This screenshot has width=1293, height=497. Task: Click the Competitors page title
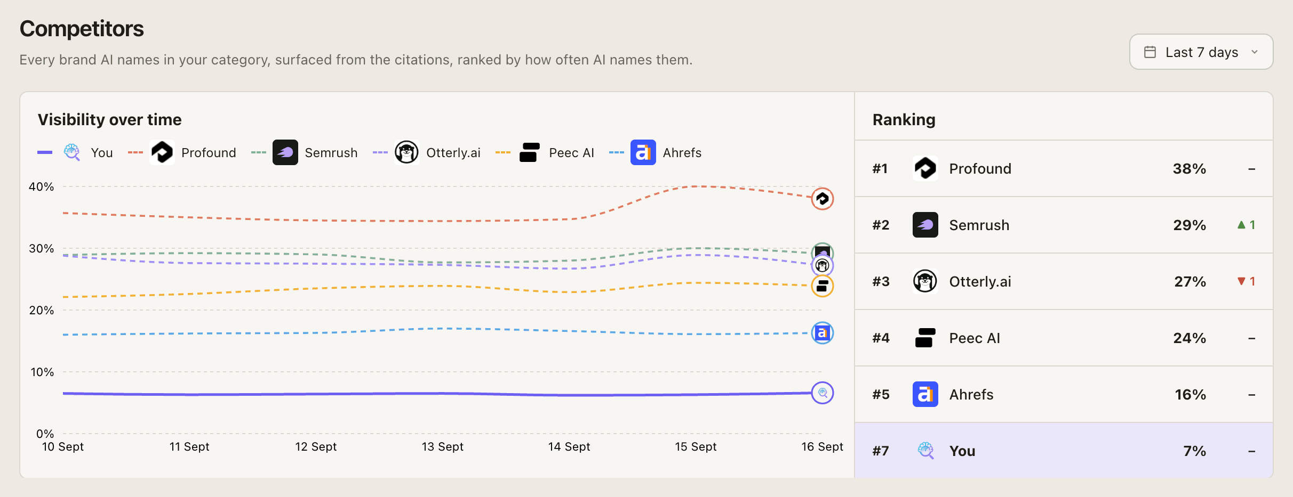pyautogui.click(x=82, y=29)
